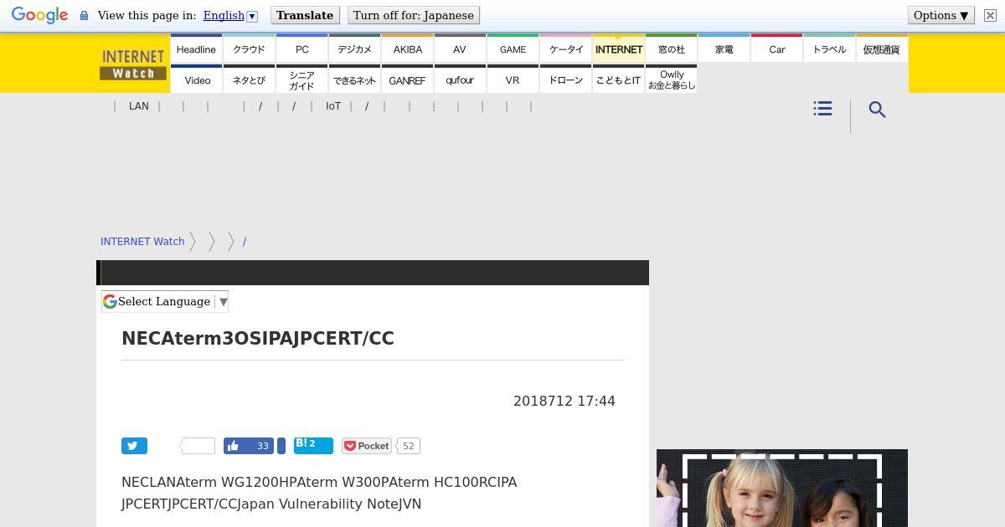Open the English language dropdown
The height and width of the screenshot is (527, 1005).
(x=230, y=16)
